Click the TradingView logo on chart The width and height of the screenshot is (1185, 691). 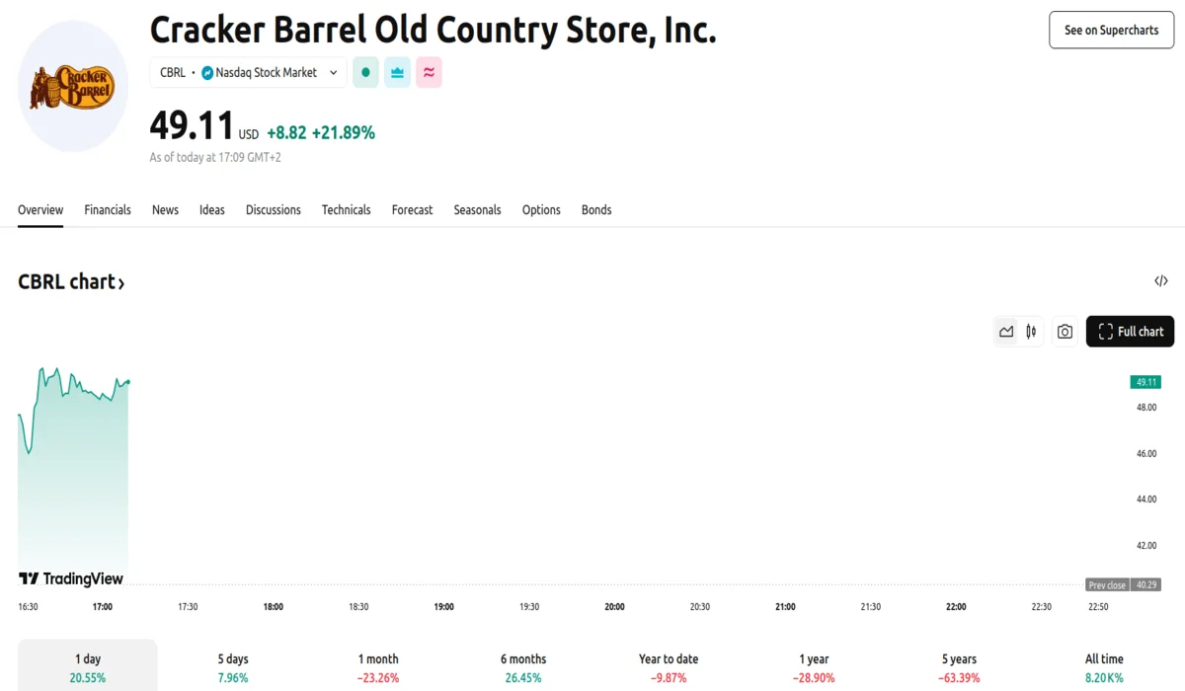(71, 578)
